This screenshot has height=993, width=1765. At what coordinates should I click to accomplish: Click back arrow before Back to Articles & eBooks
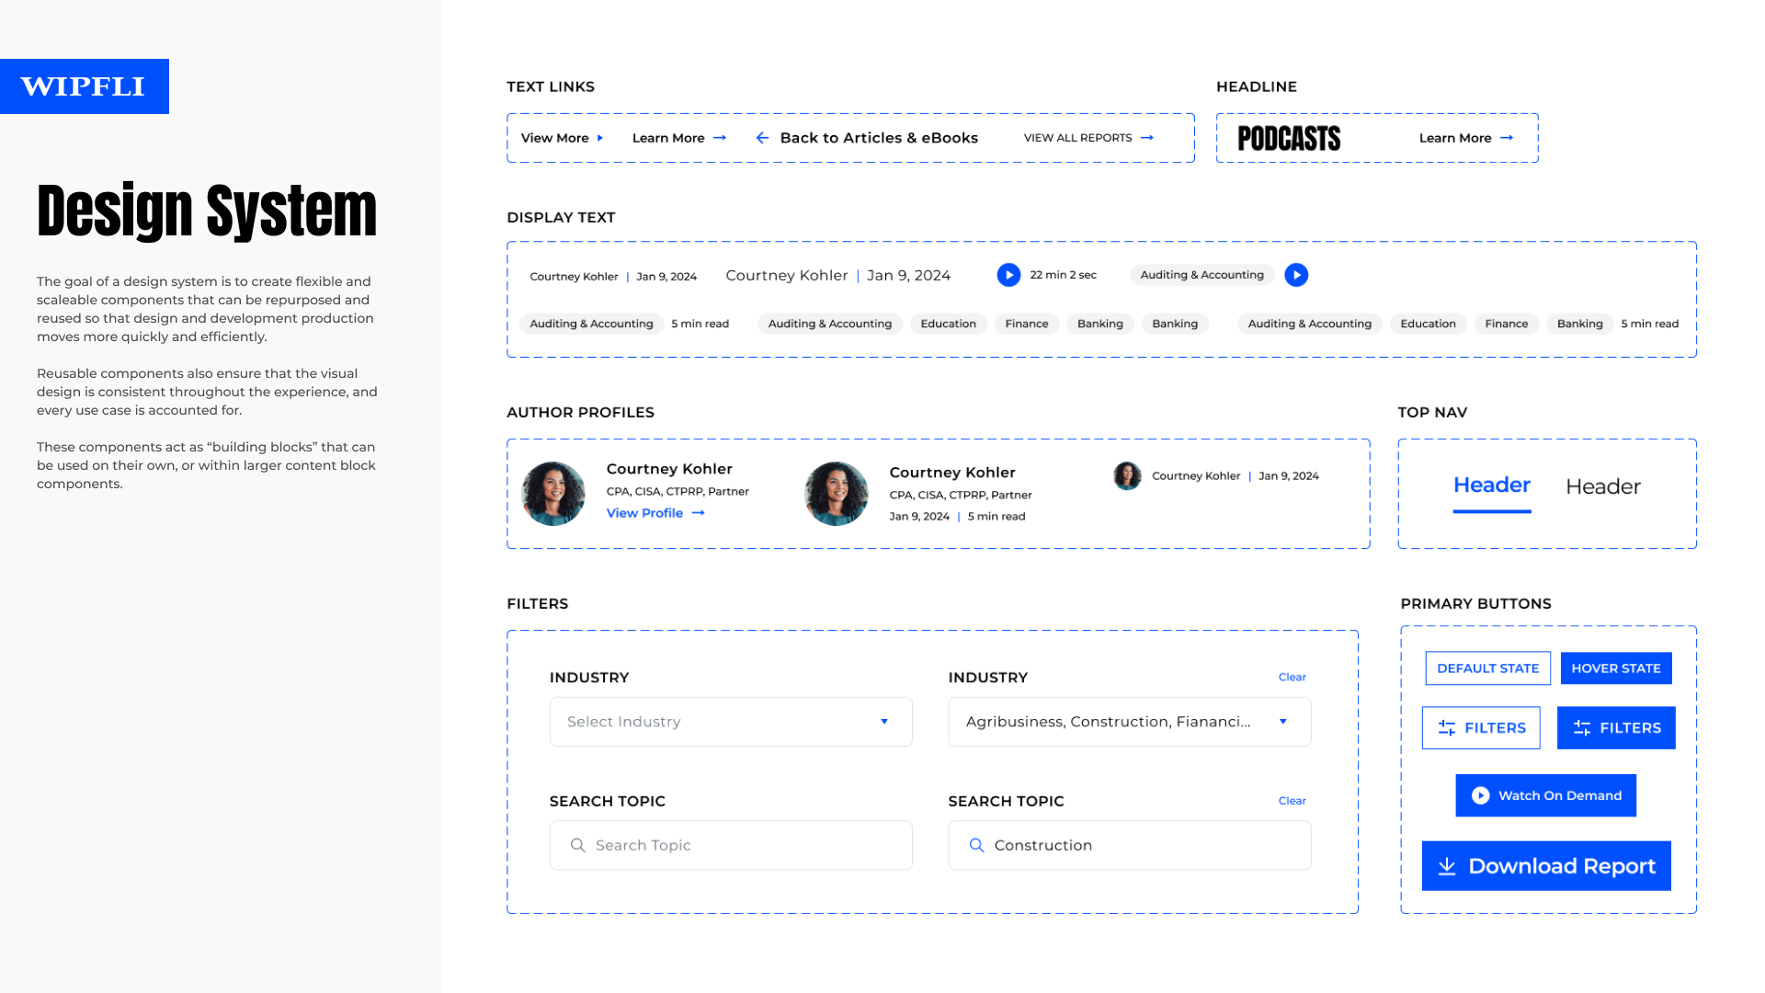tap(762, 138)
